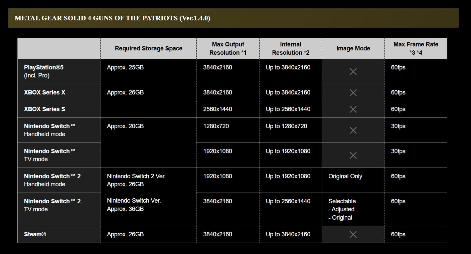Select the Internal Resolution column header

click(x=291, y=48)
